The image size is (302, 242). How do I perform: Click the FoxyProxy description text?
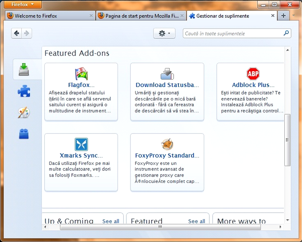coord(167,172)
